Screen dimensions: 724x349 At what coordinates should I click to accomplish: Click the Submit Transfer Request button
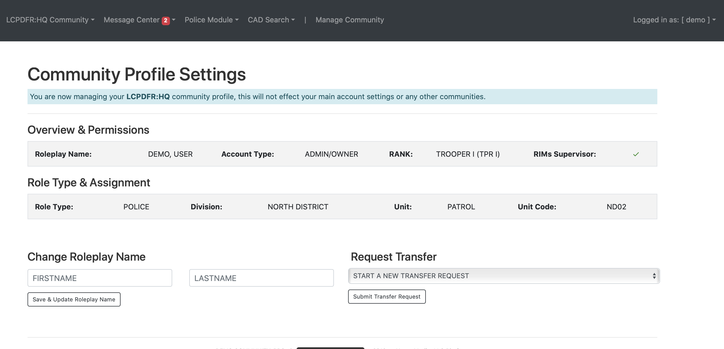pos(387,297)
